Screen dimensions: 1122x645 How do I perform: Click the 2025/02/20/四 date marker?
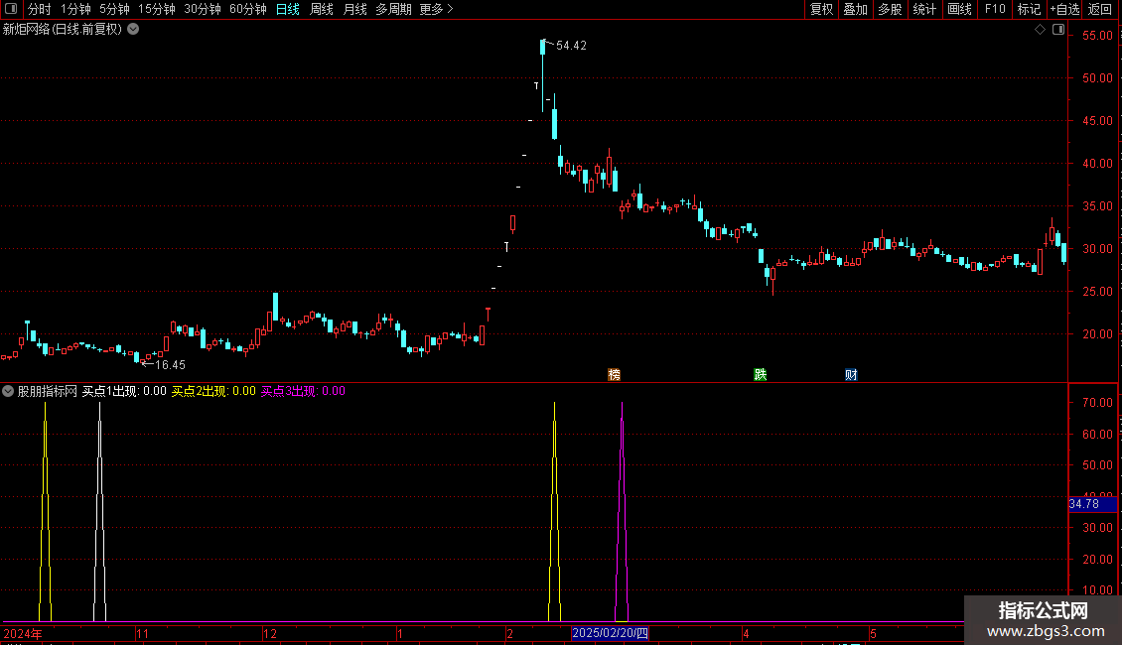tap(610, 633)
